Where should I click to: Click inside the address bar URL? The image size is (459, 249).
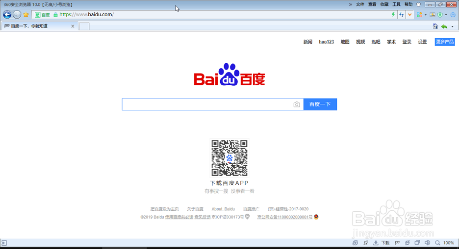(87, 14)
